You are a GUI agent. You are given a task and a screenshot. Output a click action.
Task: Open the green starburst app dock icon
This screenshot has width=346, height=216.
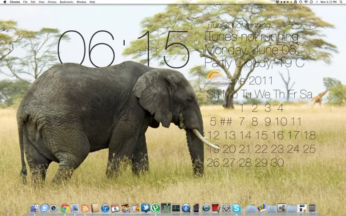(166, 208)
